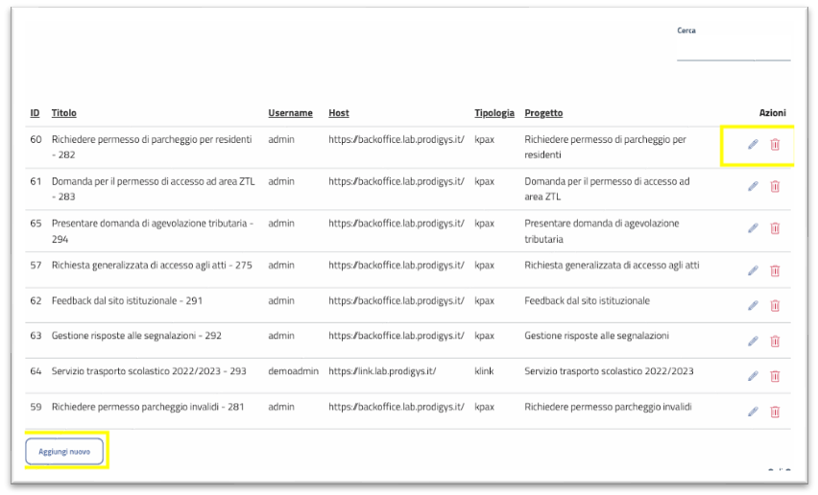The image size is (818, 495).
Task: Click the Aggiungi nuovo button
Action: tap(64, 451)
